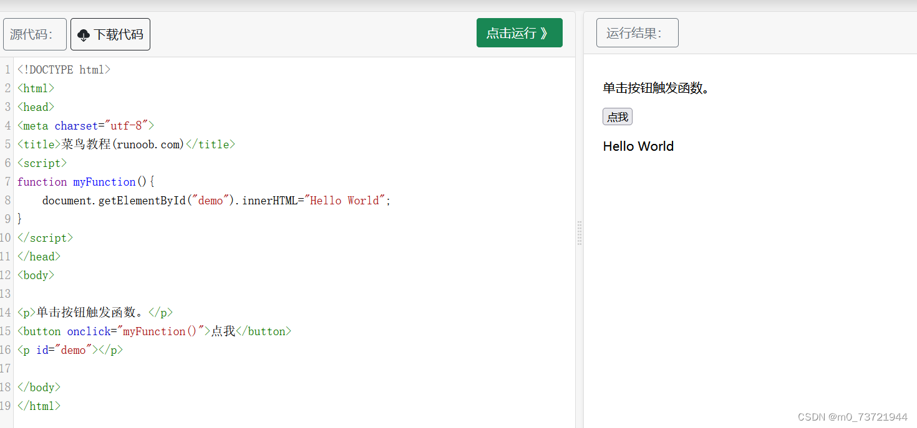Click the opening <html> tag on line 2

pos(36,88)
